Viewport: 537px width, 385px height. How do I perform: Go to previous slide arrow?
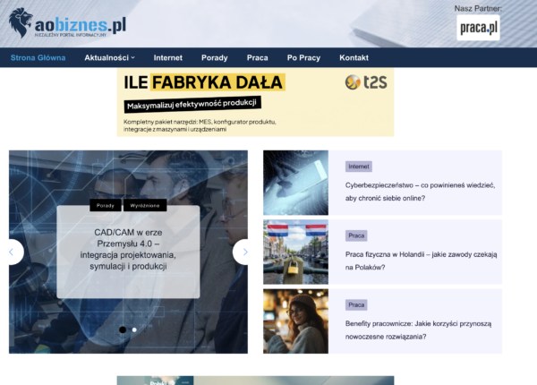click(13, 252)
